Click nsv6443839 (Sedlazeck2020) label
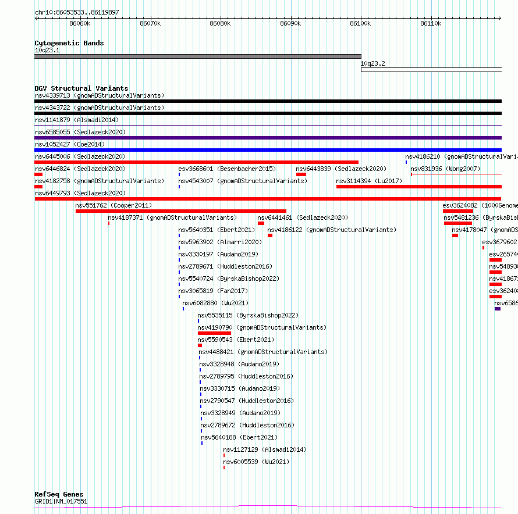The image size is (518, 514). point(341,169)
